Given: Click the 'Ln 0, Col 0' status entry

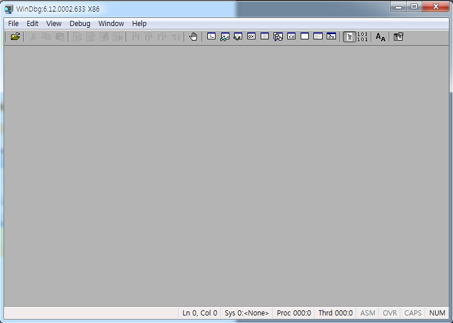Looking at the screenshot, I should pyautogui.click(x=200, y=313).
